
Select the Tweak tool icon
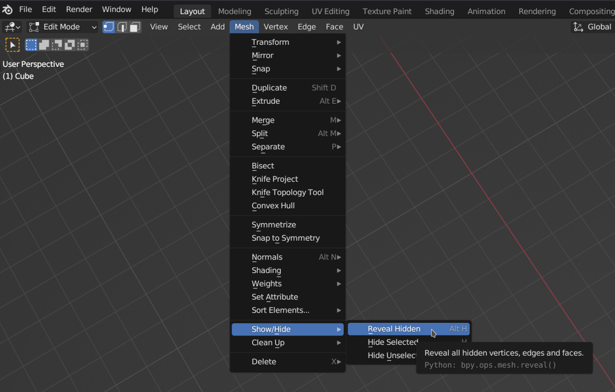pyautogui.click(x=12, y=45)
